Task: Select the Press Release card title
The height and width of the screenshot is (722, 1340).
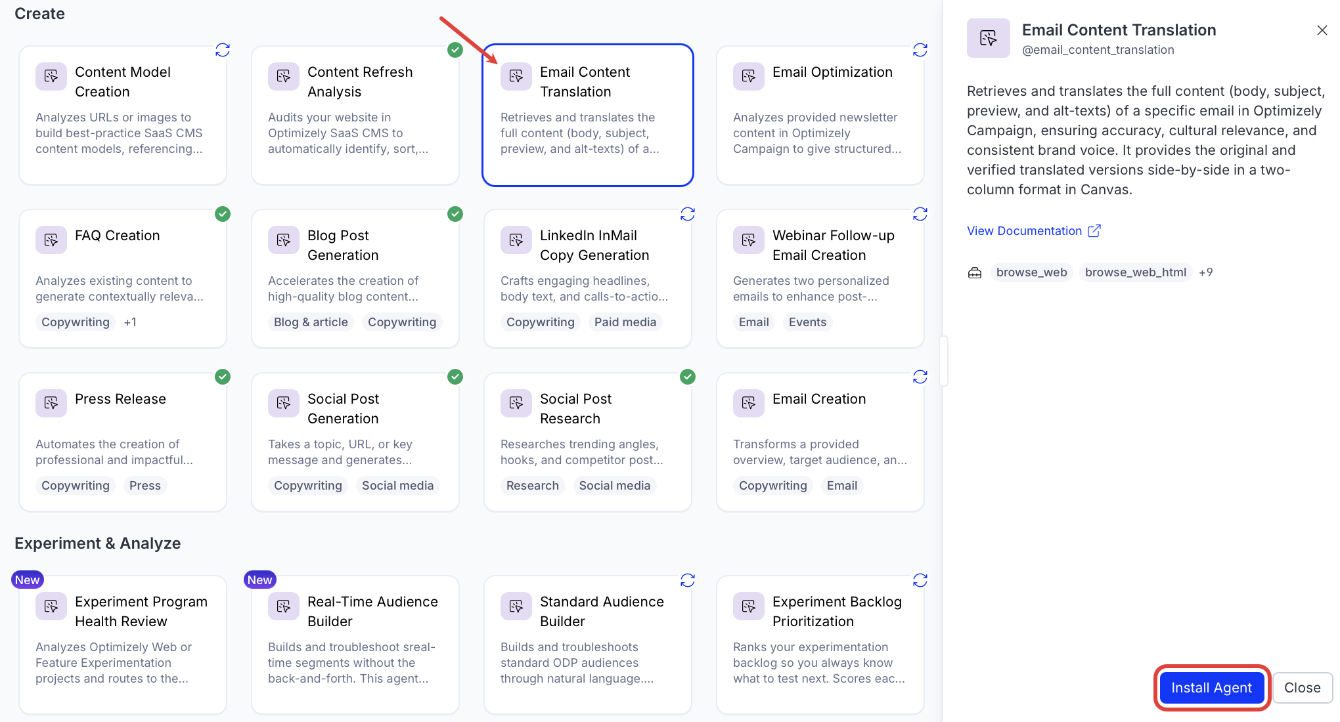Action: pyautogui.click(x=120, y=399)
